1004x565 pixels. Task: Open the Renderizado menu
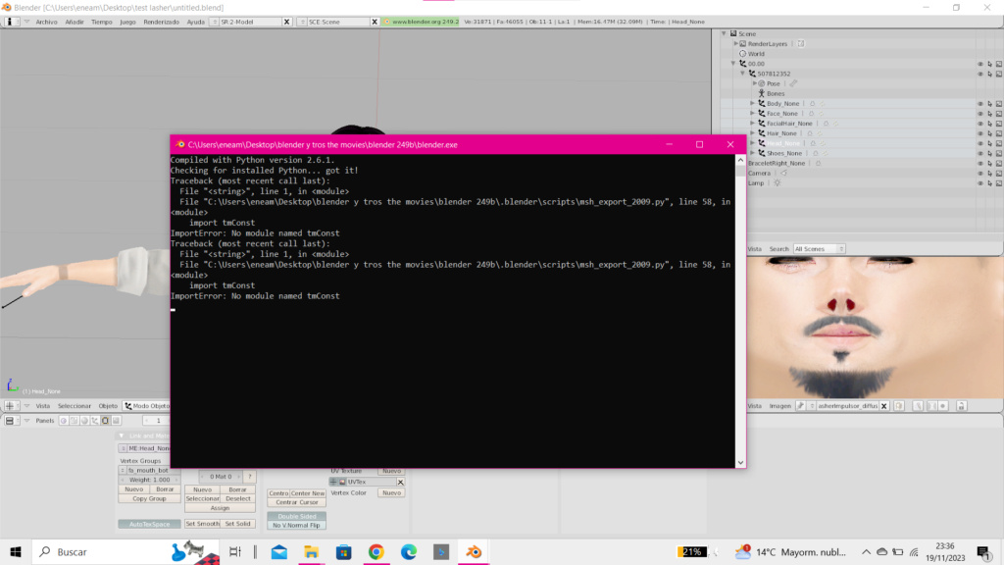162,22
